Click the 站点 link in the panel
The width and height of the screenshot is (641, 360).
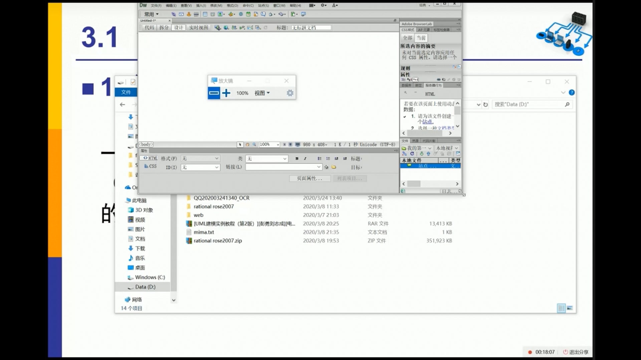point(428,122)
